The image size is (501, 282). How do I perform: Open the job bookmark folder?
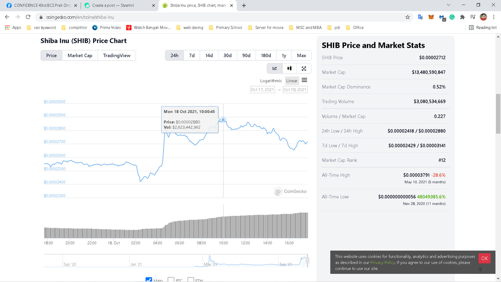pos(333,27)
